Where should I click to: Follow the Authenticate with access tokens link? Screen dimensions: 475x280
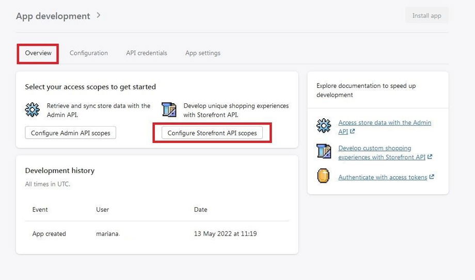tap(383, 177)
